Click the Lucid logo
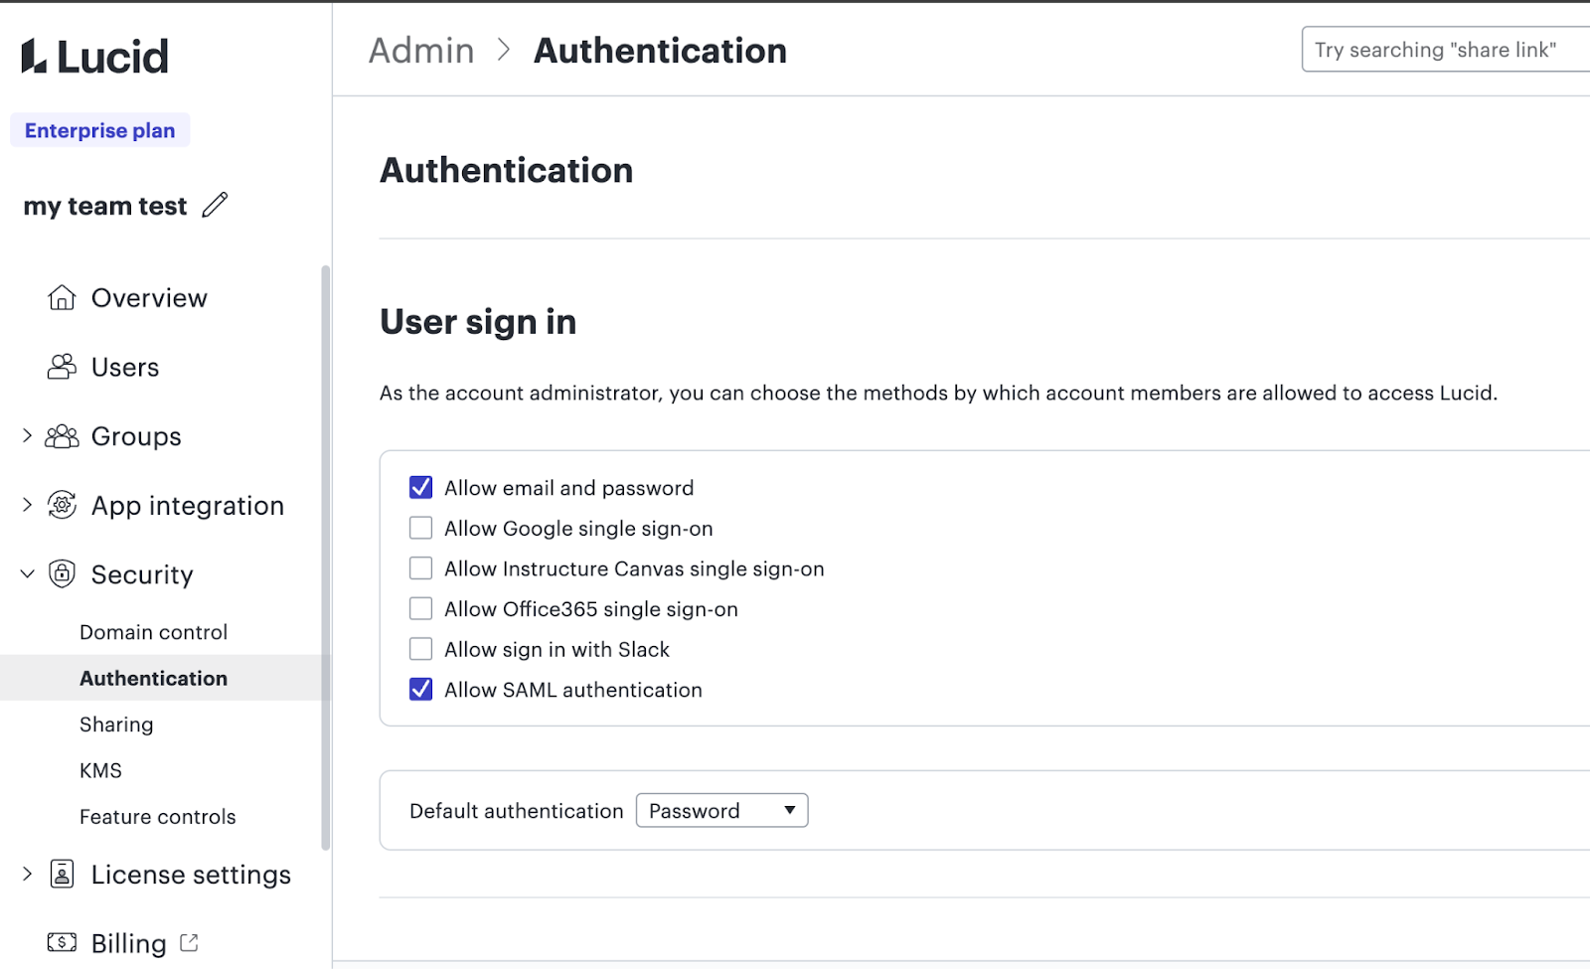Image resolution: width=1590 pixels, height=969 pixels. (x=95, y=57)
